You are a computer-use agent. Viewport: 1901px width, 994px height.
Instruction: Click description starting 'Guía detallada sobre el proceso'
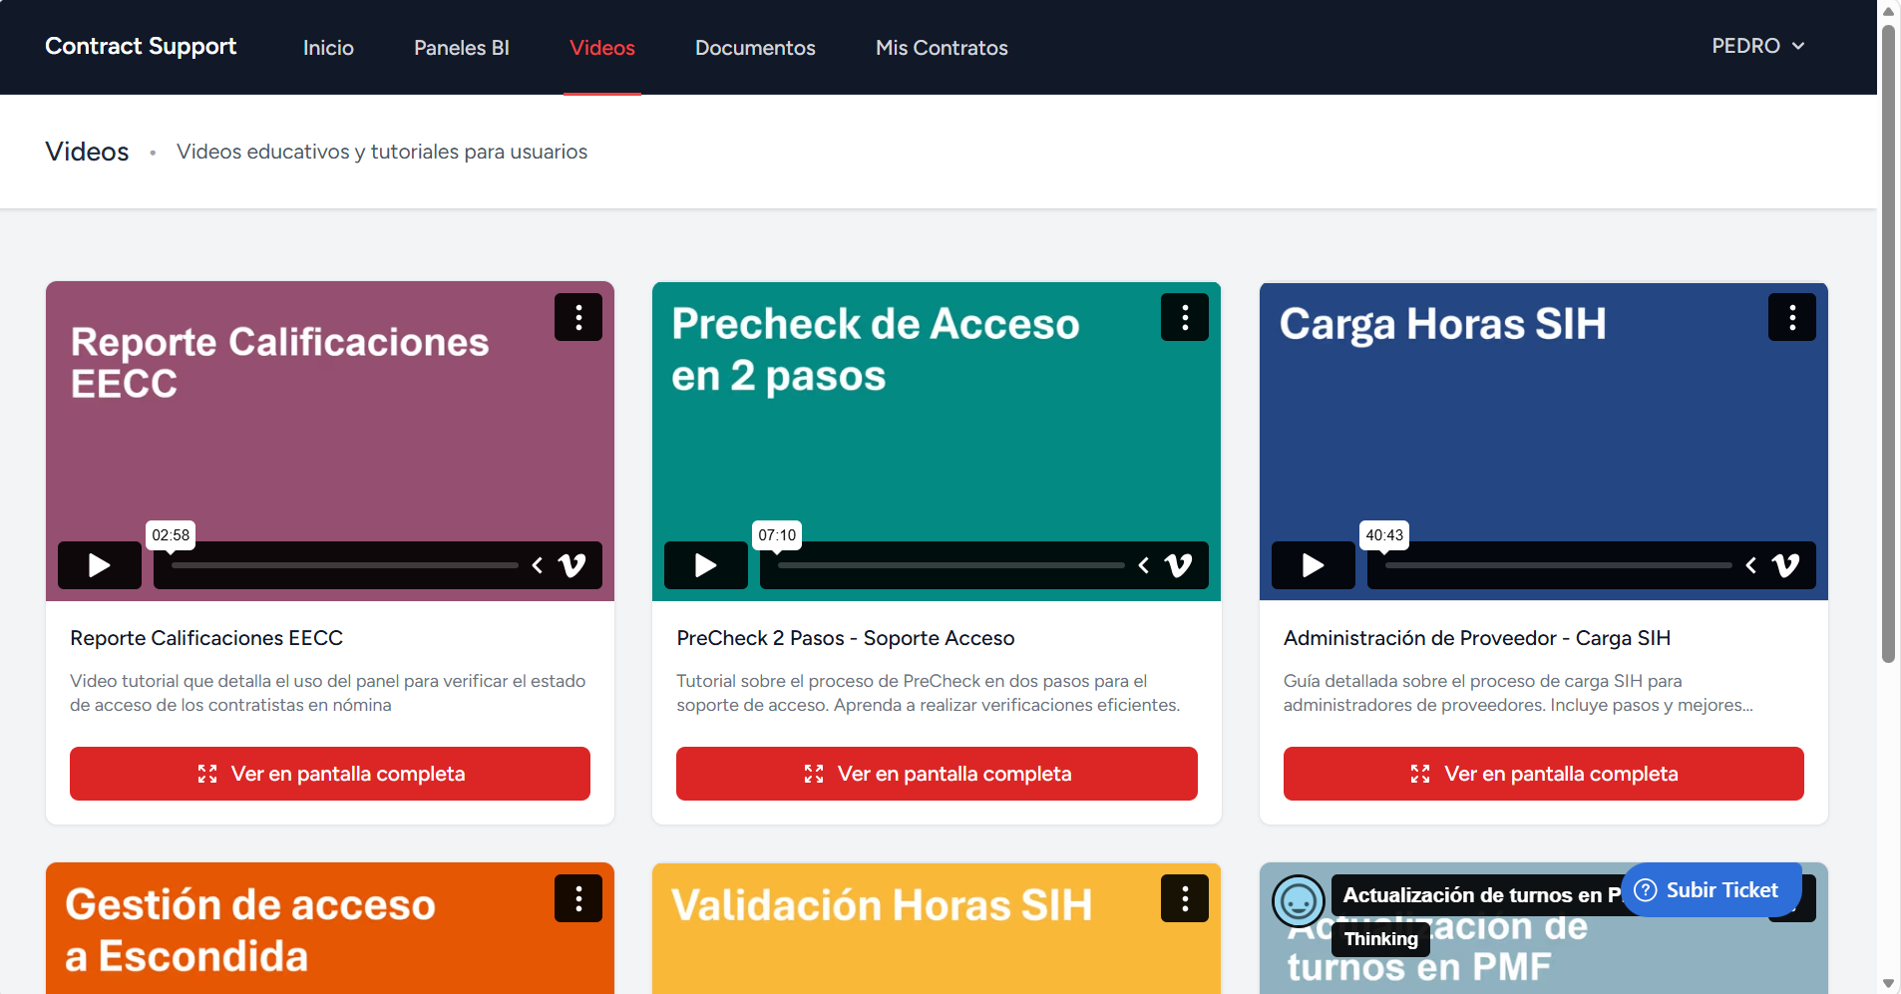click(1518, 693)
